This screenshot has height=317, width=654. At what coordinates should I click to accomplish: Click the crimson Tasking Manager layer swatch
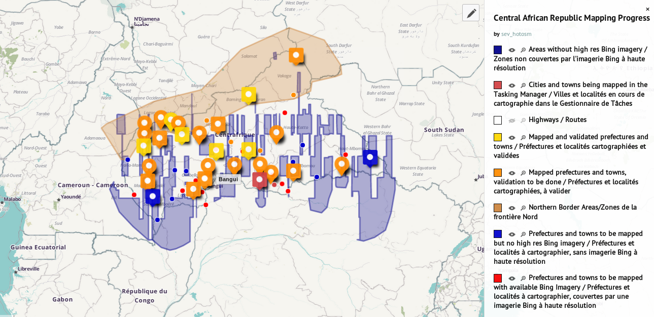click(x=498, y=85)
